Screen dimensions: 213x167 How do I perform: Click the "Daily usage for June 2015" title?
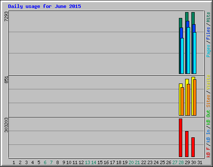tap(45, 6)
